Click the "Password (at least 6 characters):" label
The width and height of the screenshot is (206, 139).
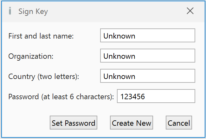(61, 97)
